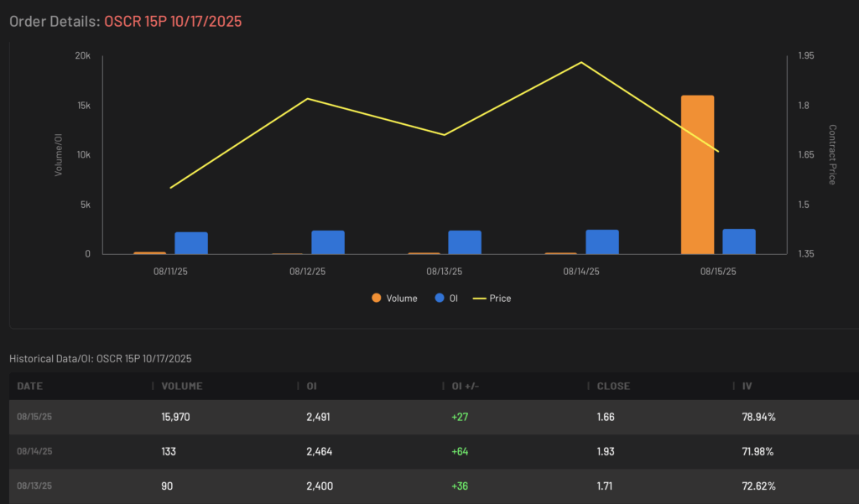Toggle the Volume series in chart legend
The height and width of the screenshot is (504, 859).
(x=394, y=298)
